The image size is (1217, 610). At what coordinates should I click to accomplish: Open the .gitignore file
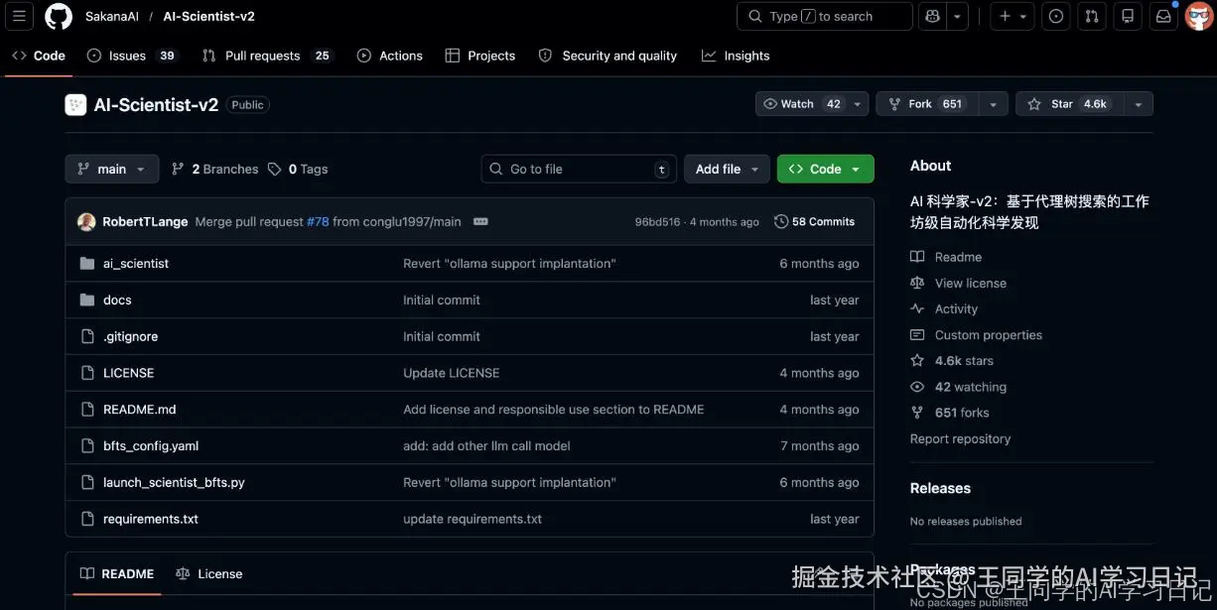pyautogui.click(x=130, y=337)
